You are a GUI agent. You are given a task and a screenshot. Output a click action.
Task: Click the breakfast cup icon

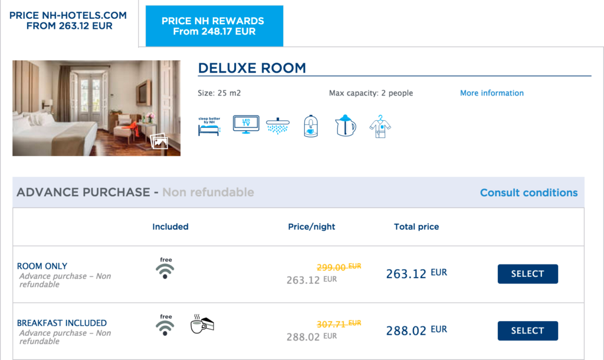202,324
